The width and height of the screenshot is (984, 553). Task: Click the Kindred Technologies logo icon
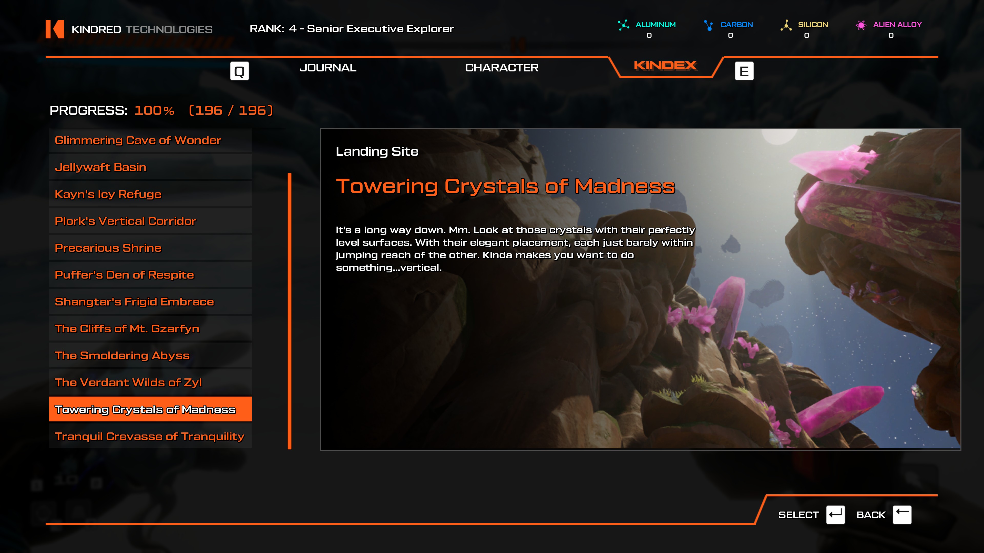coord(55,29)
